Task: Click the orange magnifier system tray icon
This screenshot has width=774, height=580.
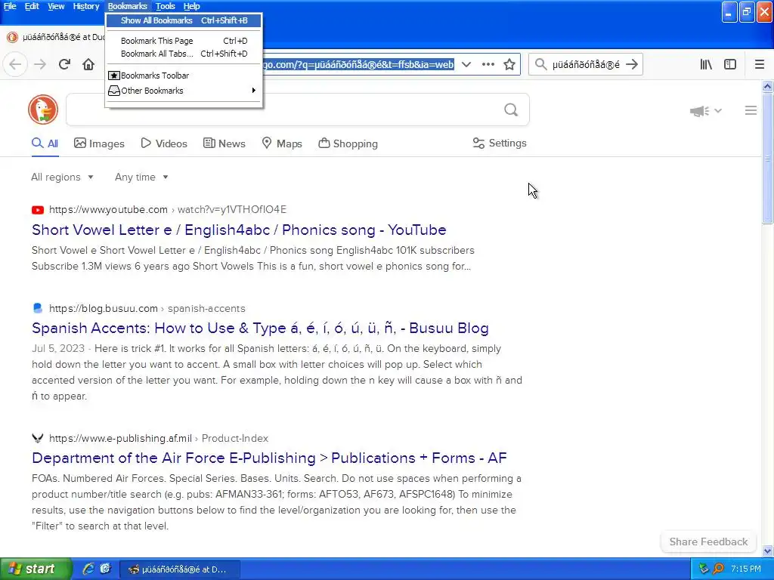Action: click(719, 569)
